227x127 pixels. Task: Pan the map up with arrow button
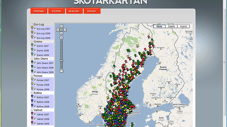pyautogui.click(x=61, y=26)
